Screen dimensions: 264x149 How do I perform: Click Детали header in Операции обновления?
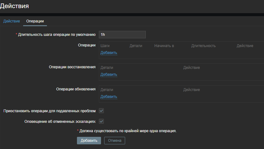tap(107, 90)
